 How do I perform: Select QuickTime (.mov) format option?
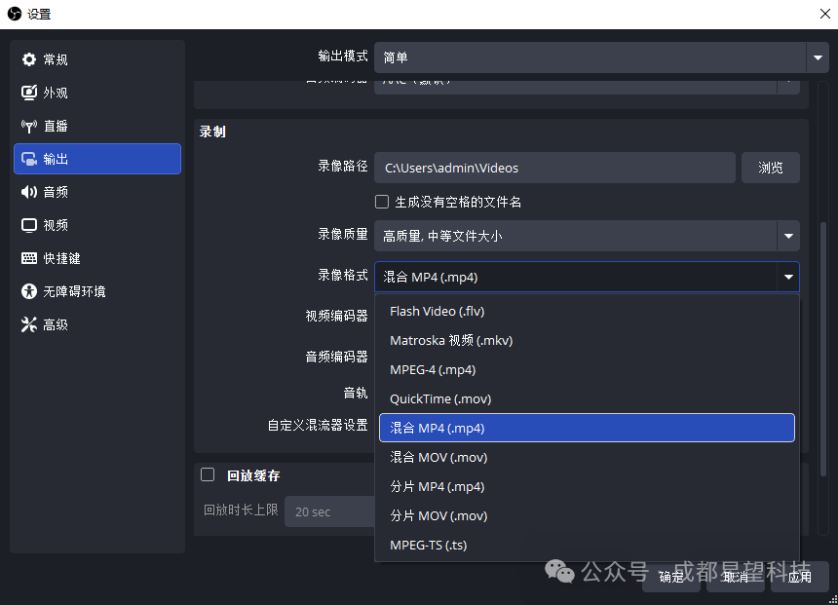[x=587, y=398]
